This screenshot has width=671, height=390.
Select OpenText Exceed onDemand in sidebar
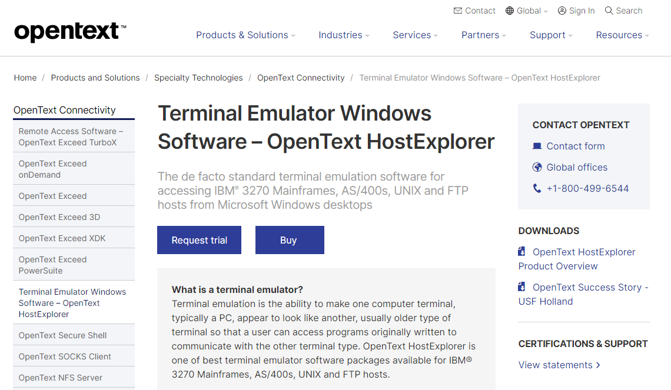[74, 169]
